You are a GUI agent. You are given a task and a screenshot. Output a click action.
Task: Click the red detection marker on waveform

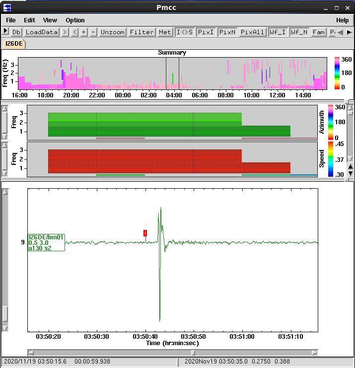145,233
